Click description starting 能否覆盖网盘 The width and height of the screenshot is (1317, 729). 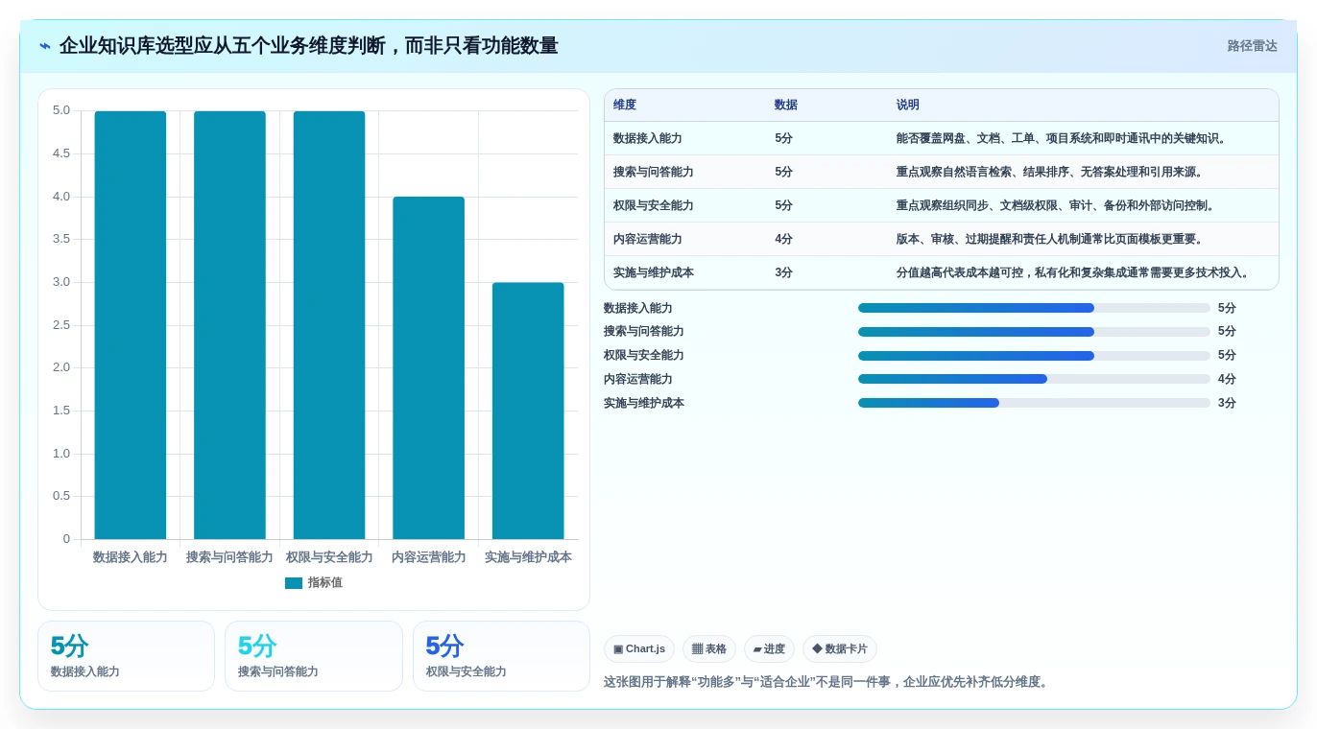tap(1062, 138)
